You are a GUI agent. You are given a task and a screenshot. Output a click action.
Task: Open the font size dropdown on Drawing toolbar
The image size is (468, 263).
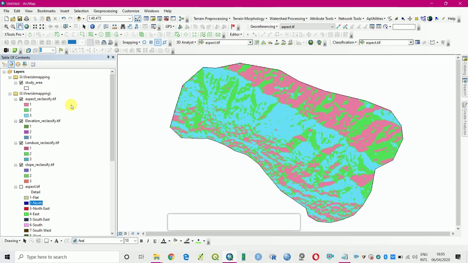click(x=136, y=241)
